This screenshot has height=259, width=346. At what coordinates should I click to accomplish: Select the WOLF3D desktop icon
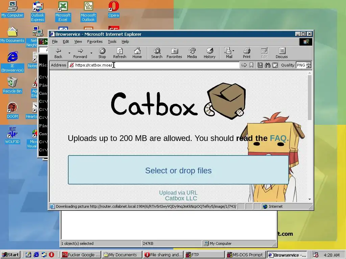[x=12, y=136]
